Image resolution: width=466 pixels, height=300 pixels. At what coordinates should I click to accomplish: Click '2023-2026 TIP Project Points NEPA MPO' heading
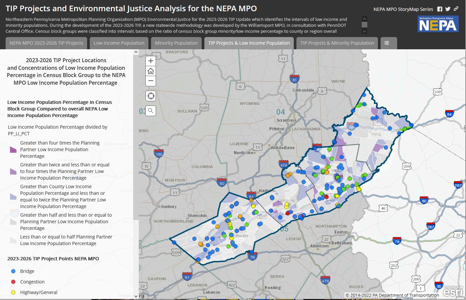(53, 259)
